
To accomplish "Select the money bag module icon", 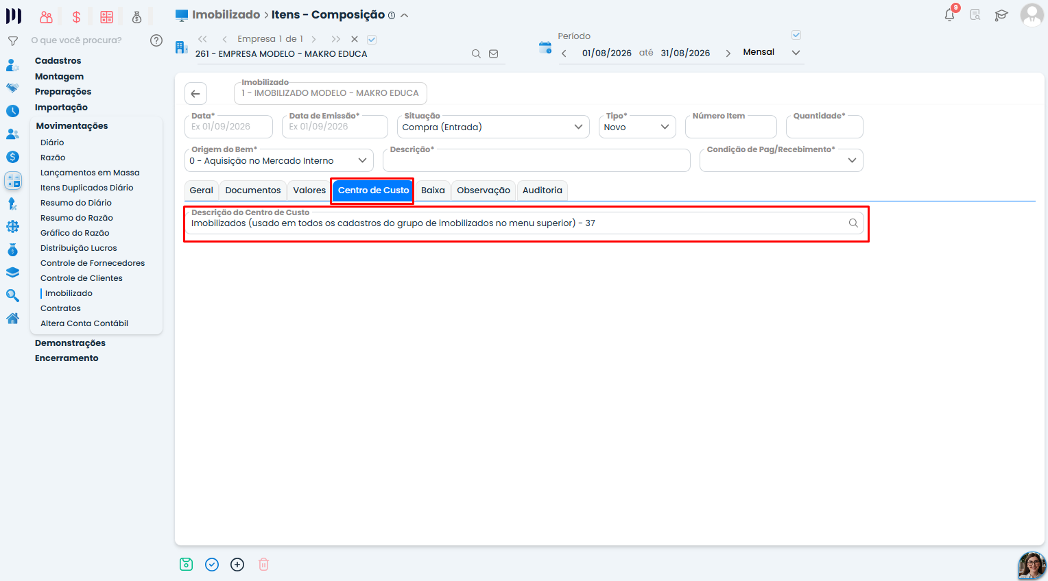I will [136, 17].
